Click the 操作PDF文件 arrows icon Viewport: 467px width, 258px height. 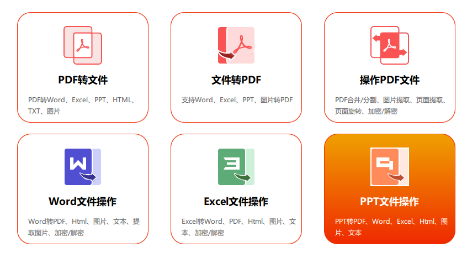pyautogui.click(x=390, y=45)
